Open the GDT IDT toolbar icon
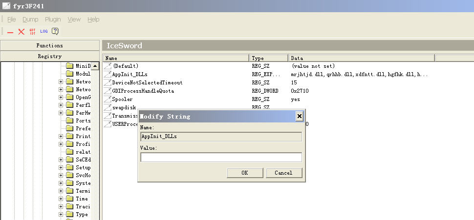474x220 pixels. (x=32, y=32)
